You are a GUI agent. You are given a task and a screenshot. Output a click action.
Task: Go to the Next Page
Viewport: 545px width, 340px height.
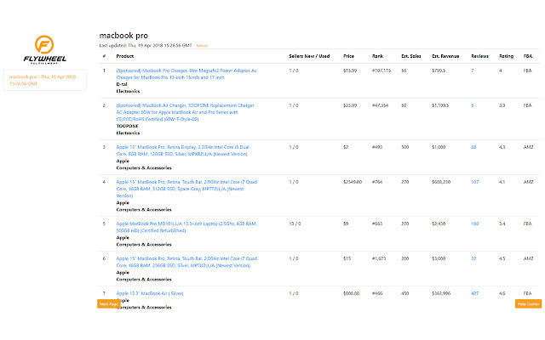(x=108, y=303)
